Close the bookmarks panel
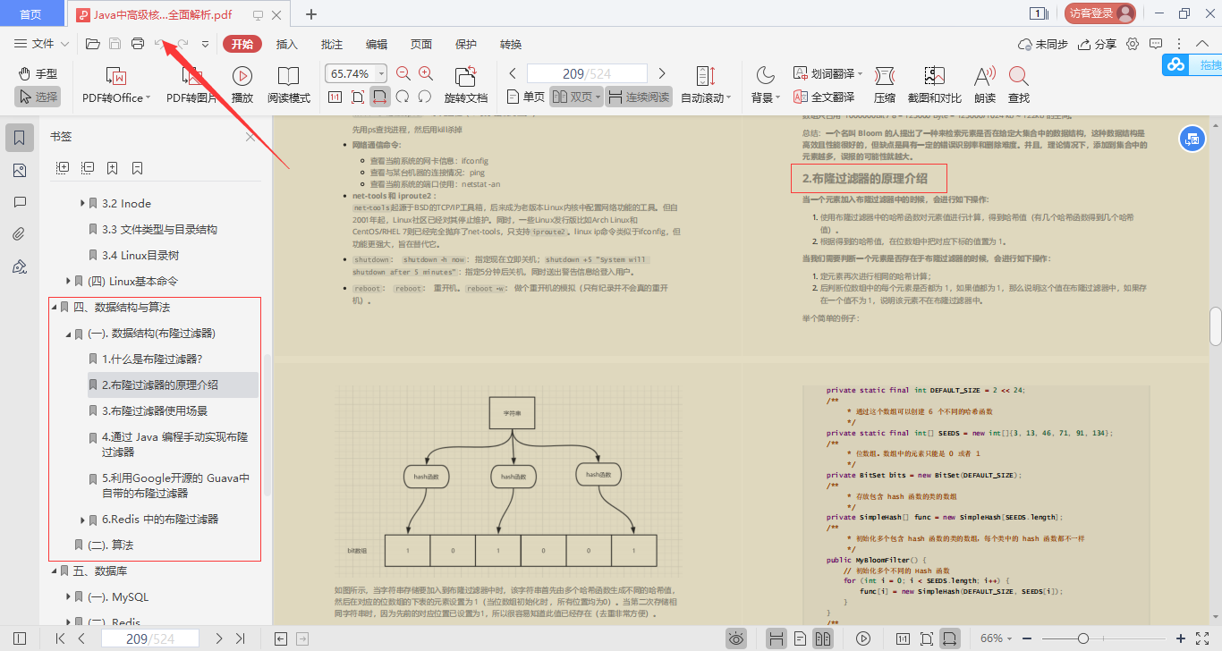The width and height of the screenshot is (1222, 651). coord(250,137)
